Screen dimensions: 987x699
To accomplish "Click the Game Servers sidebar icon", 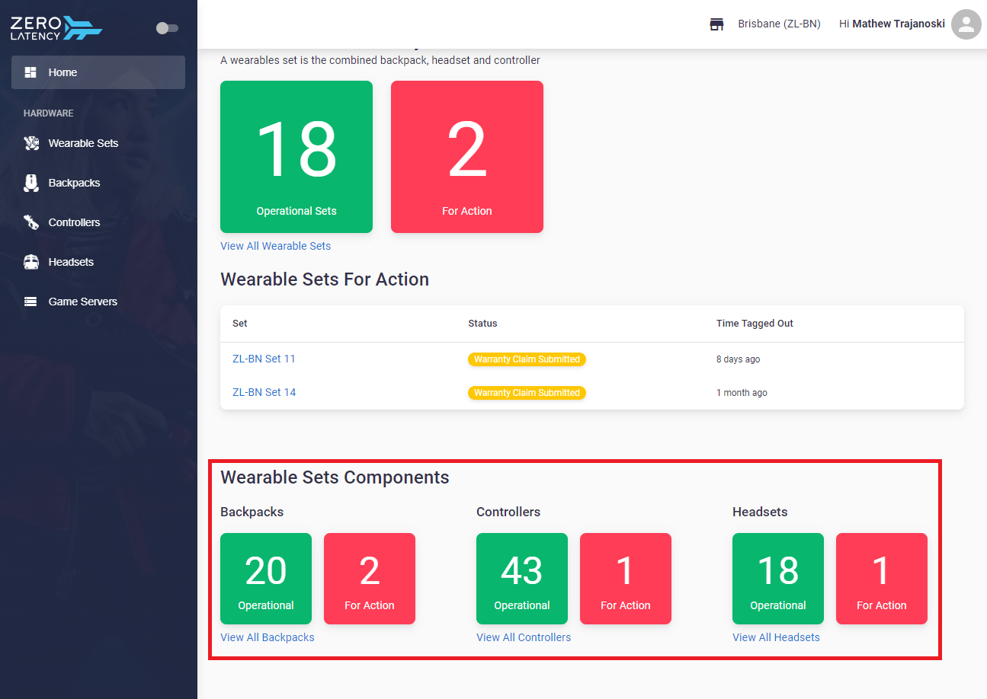I will pyautogui.click(x=30, y=302).
